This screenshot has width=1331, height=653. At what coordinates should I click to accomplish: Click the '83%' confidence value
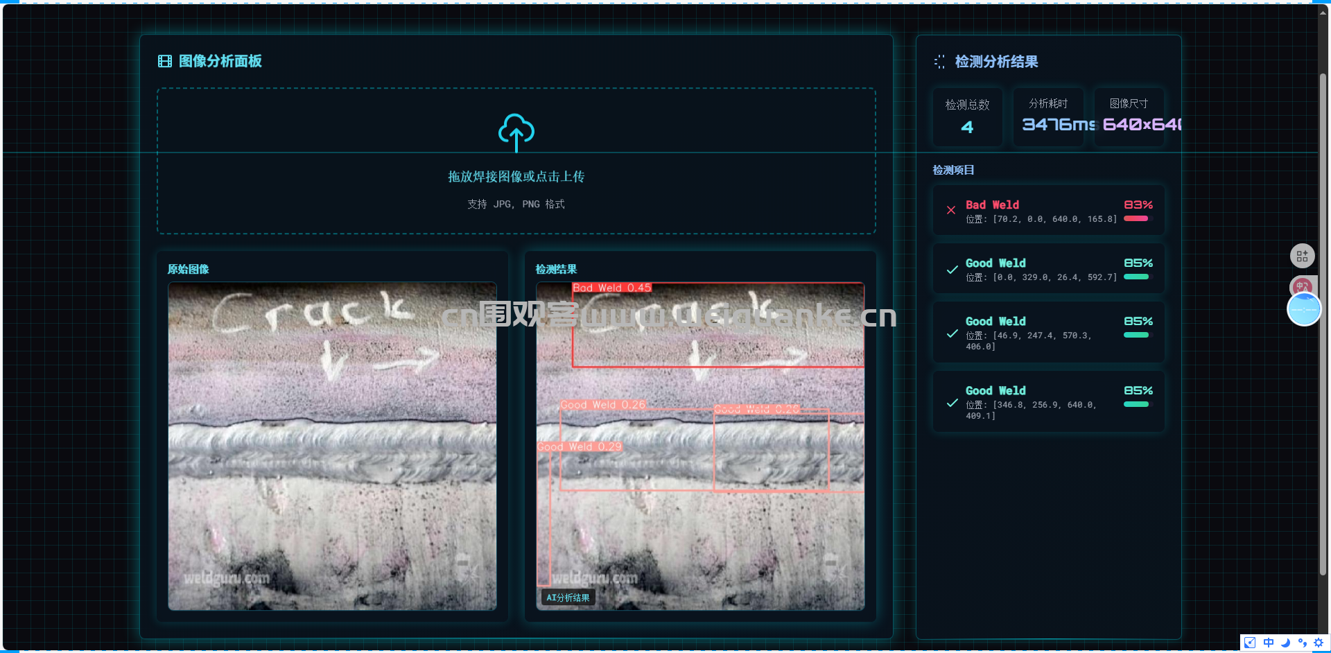tap(1138, 204)
